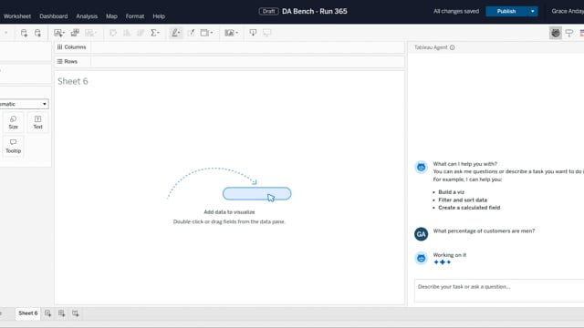Click the info icon beside Tableau Agent
The height and width of the screenshot is (328, 584).
point(453,47)
